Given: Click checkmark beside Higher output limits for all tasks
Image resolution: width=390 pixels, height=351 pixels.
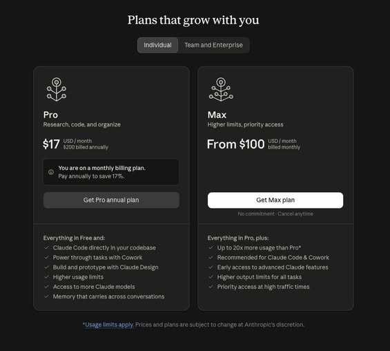Looking at the screenshot, I should pos(211,277).
